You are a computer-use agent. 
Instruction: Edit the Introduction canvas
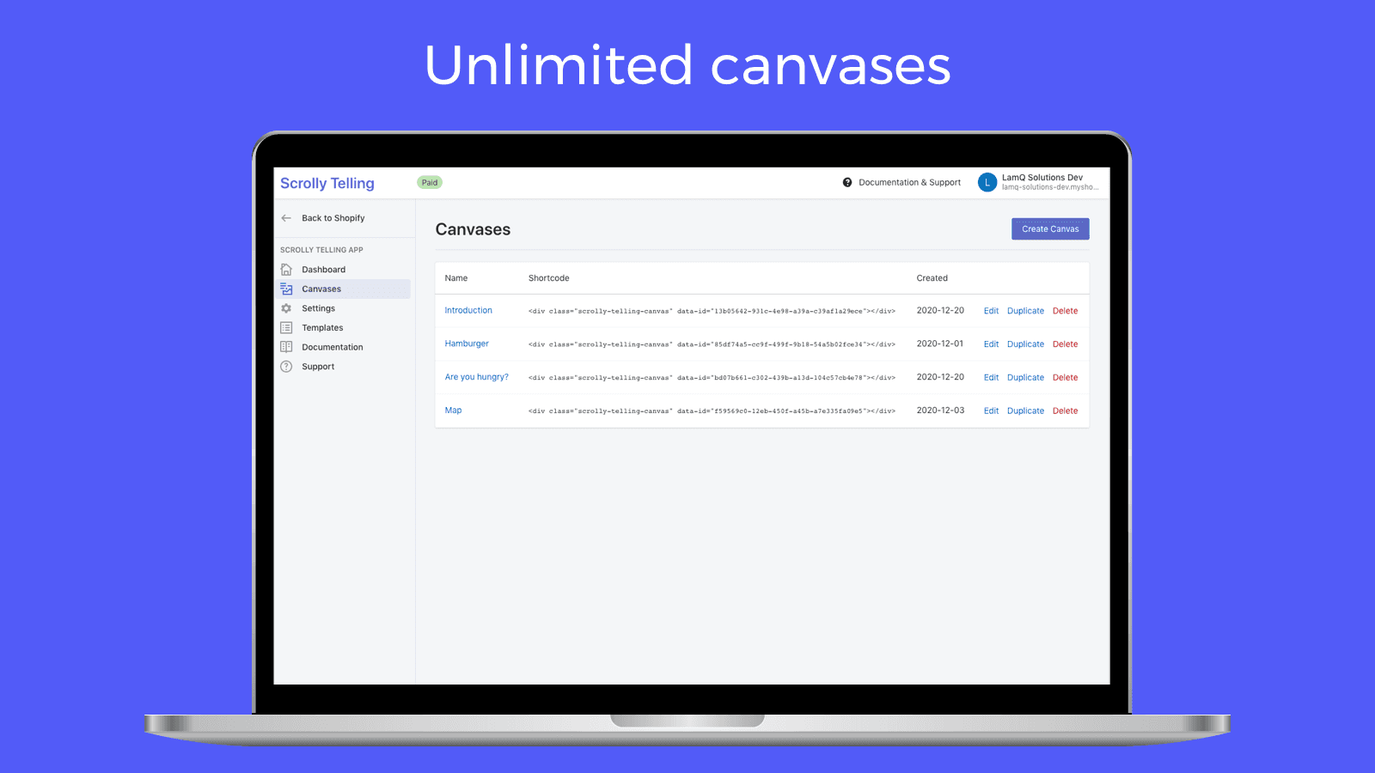[x=991, y=310]
